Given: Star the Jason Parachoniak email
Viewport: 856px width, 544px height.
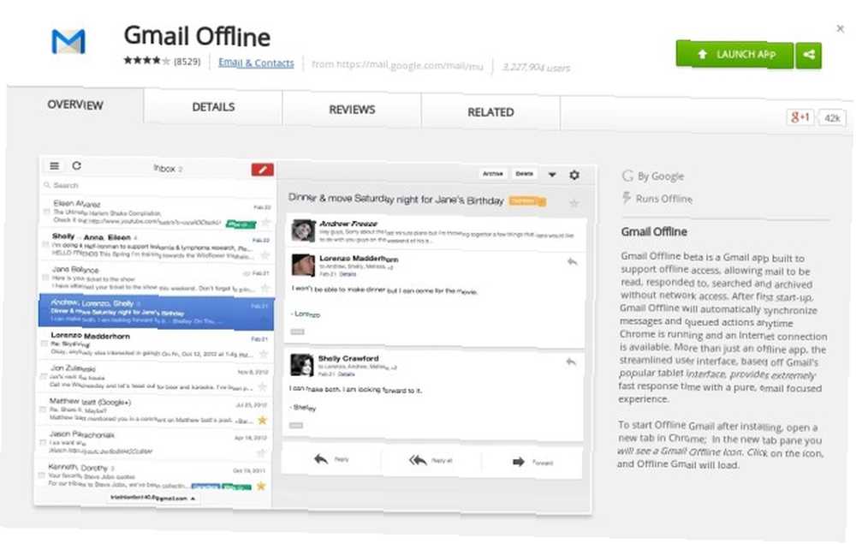Looking at the screenshot, I should click(x=261, y=453).
